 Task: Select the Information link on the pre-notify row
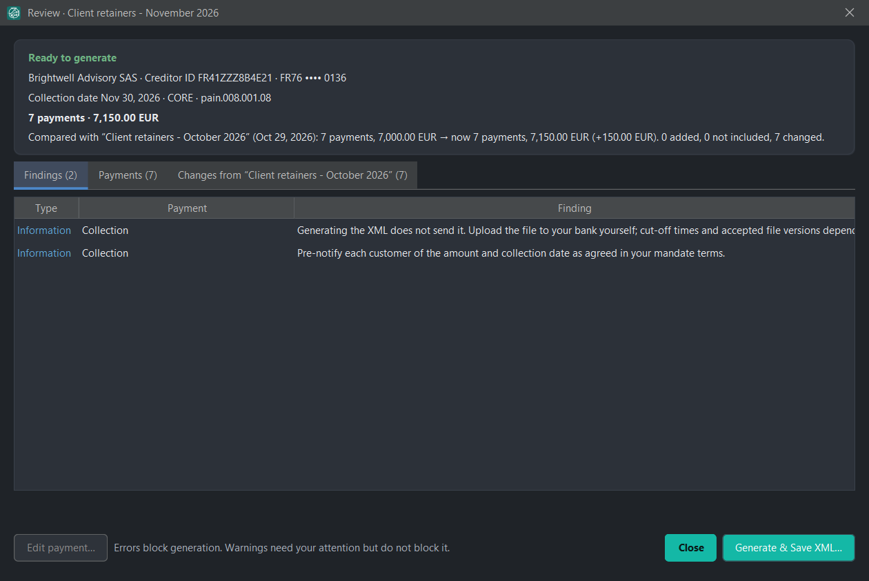[44, 253]
